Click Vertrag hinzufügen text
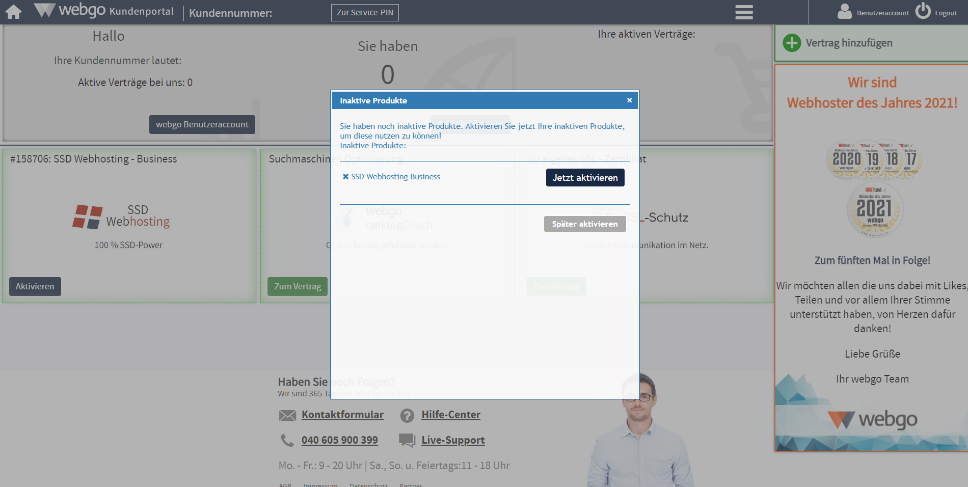Viewport: 968px width, 487px height. [x=849, y=43]
